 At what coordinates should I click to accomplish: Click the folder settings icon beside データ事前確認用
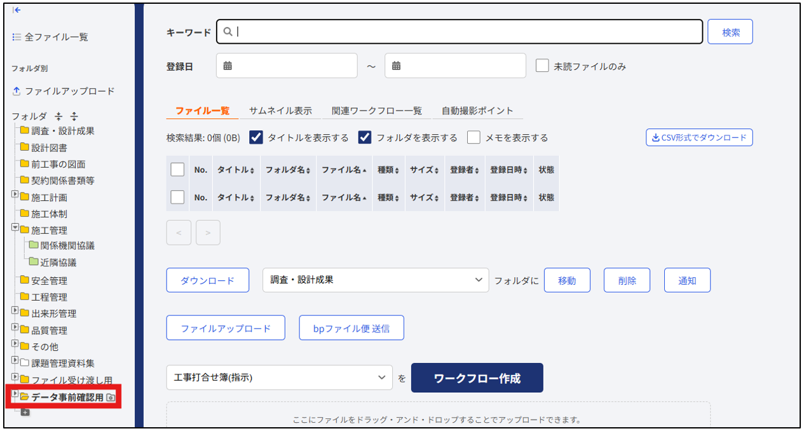coord(111,397)
